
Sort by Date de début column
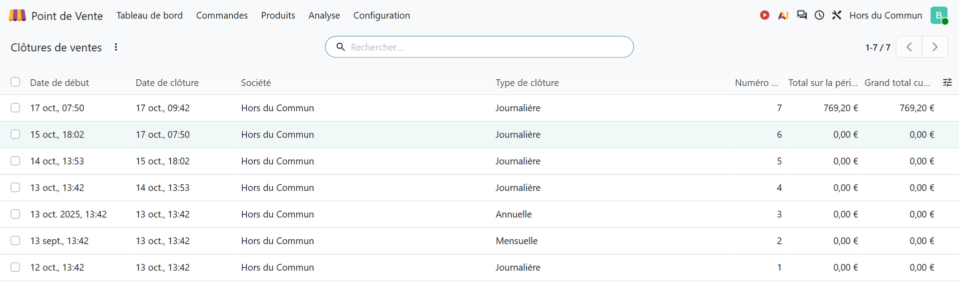[59, 83]
